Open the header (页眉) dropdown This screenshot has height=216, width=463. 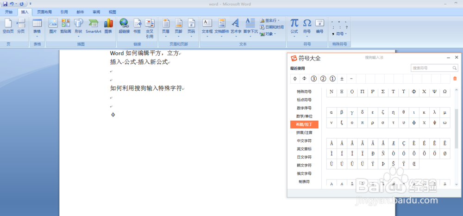coord(166,28)
